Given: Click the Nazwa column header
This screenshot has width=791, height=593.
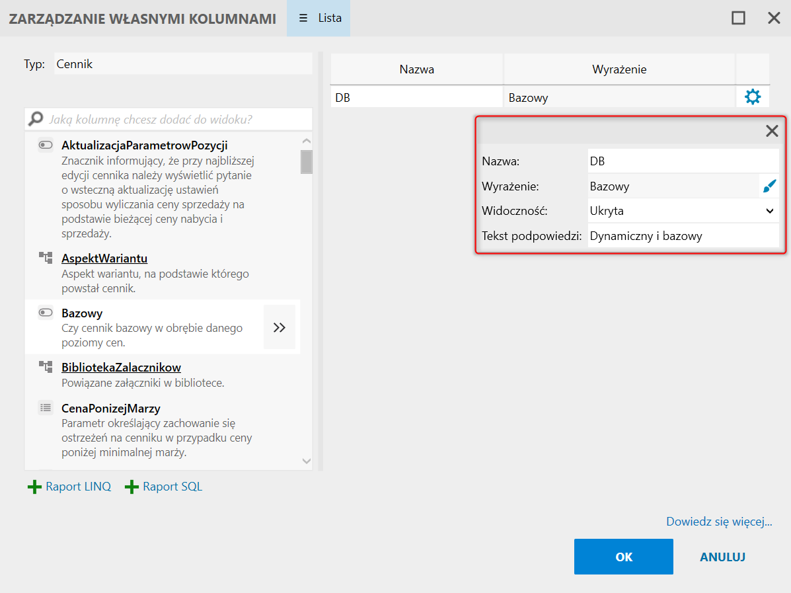Looking at the screenshot, I should tap(417, 69).
